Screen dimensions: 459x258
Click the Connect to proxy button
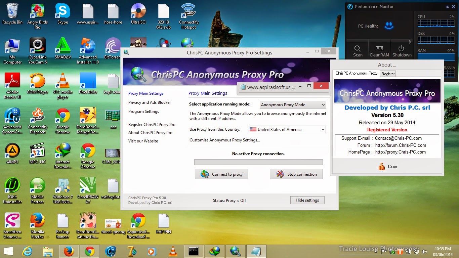pos(221,174)
